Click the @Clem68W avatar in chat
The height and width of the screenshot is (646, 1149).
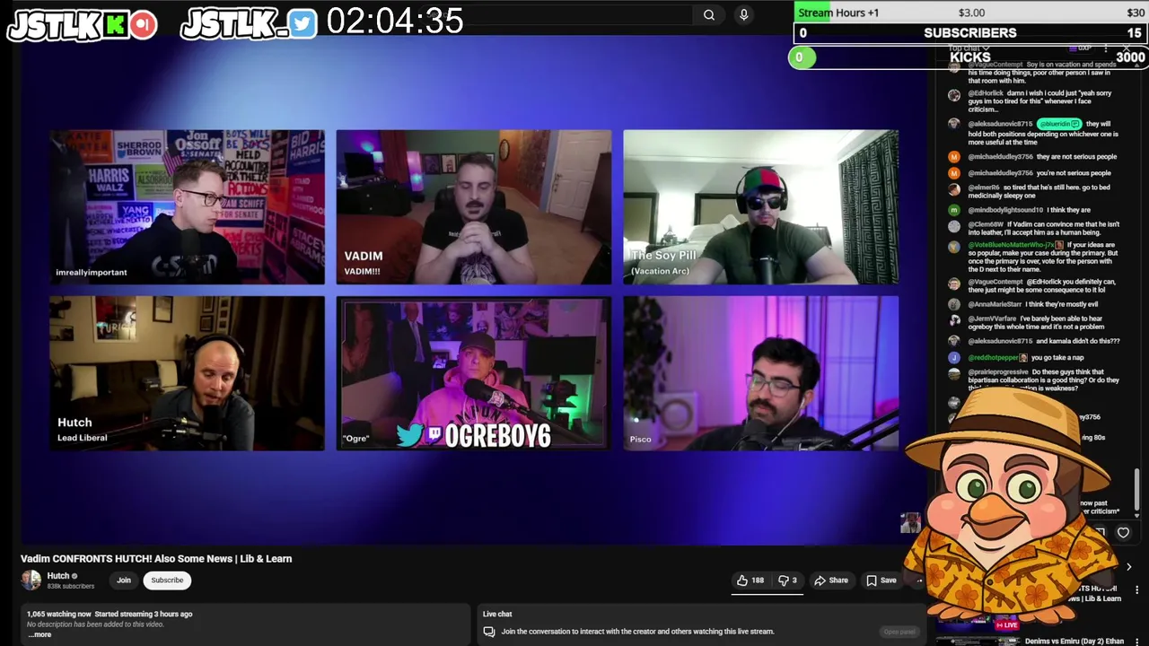(954, 225)
